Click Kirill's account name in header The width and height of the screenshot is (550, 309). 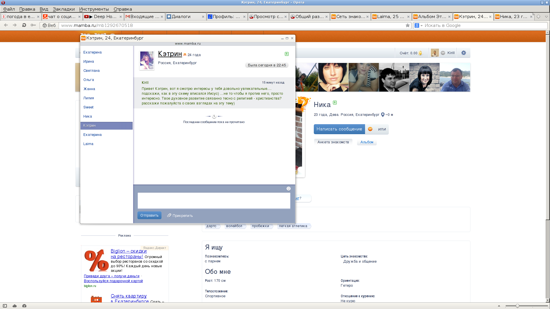coord(451,53)
